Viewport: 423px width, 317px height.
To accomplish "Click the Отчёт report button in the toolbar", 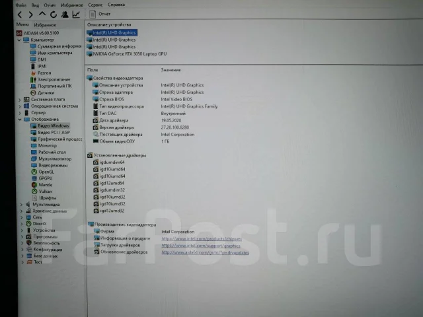I will pyautogui.click(x=100, y=14).
